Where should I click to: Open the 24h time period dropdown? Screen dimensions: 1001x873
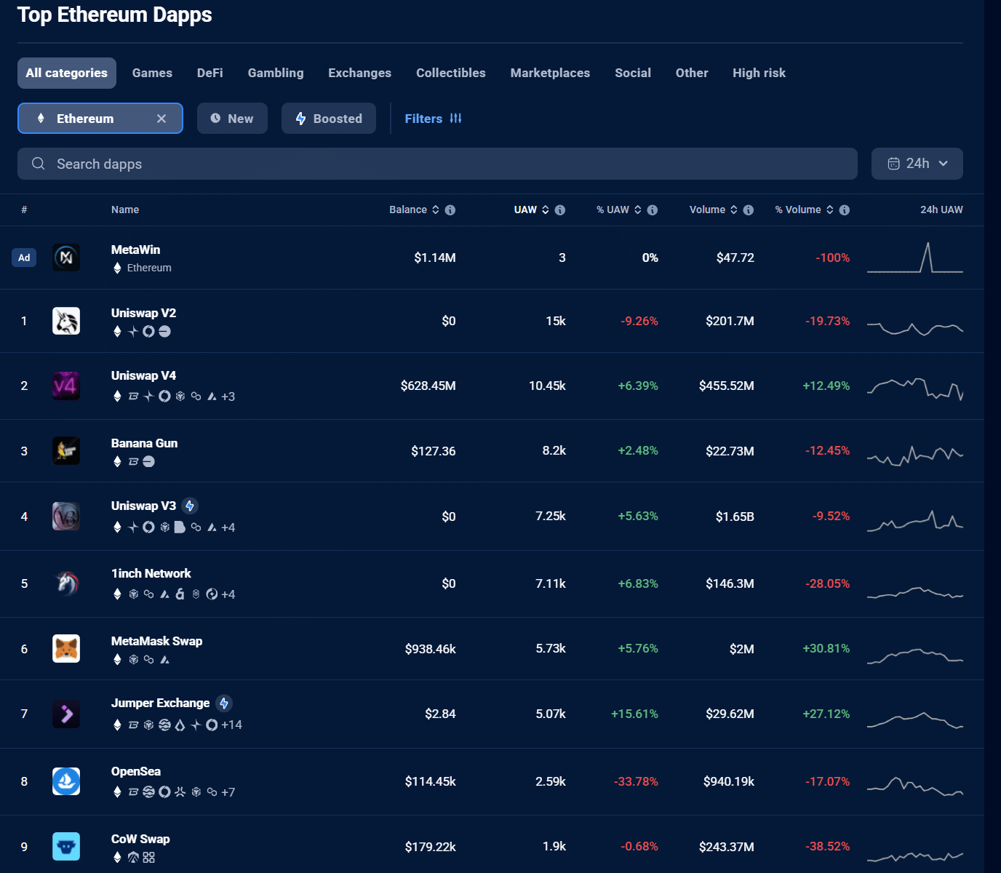coord(917,163)
